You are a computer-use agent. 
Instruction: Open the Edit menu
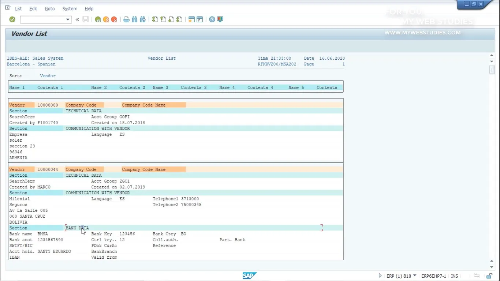[33, 8]
